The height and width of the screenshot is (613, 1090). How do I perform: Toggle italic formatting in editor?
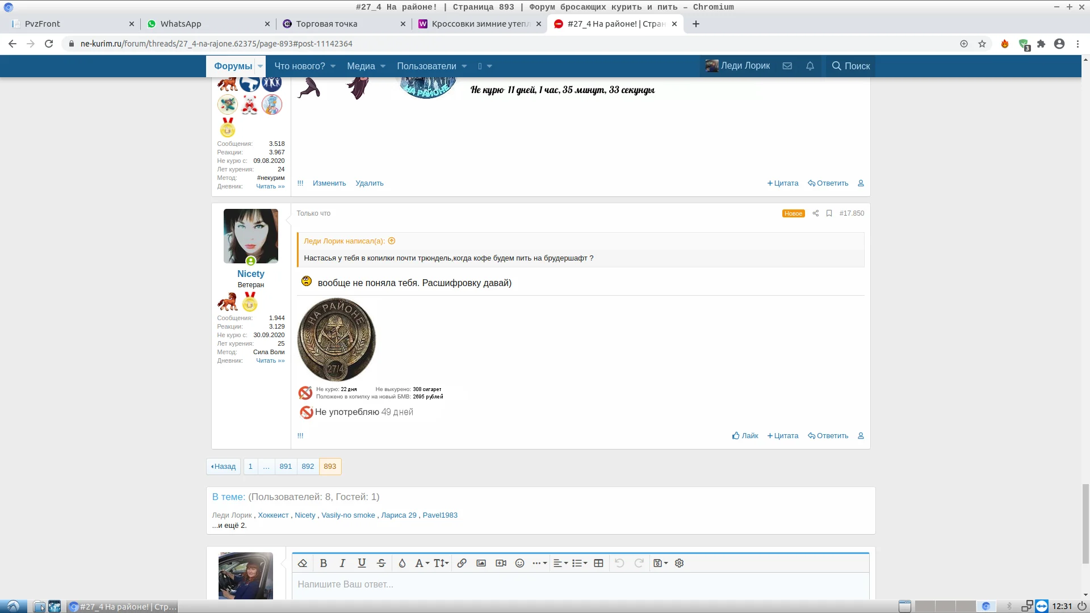(x=342, y=563)
